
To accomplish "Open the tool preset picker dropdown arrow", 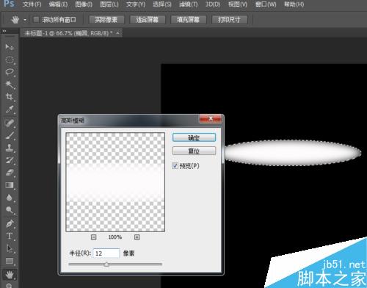I will [x=25, y=20].
